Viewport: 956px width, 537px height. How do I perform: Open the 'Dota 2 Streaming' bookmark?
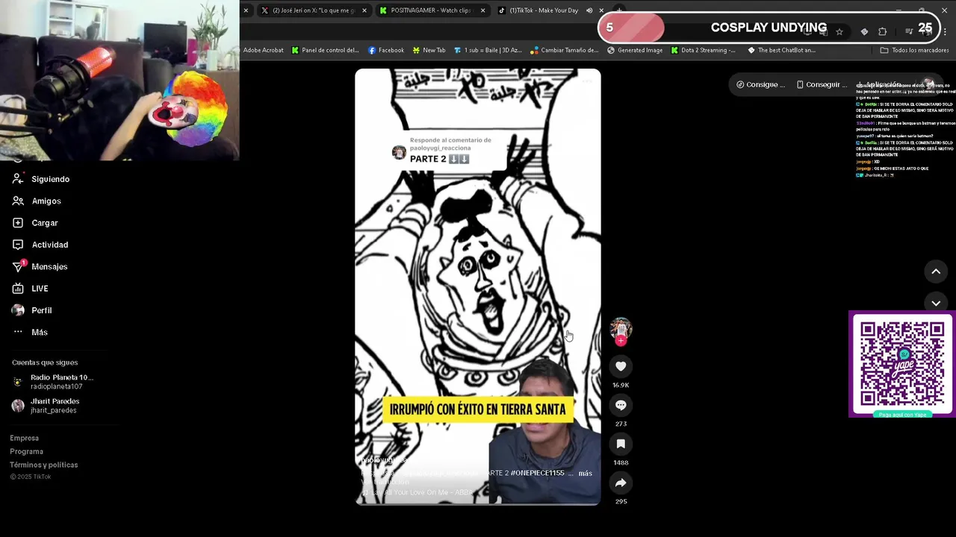pyautogui.click(x=703, y=50)
